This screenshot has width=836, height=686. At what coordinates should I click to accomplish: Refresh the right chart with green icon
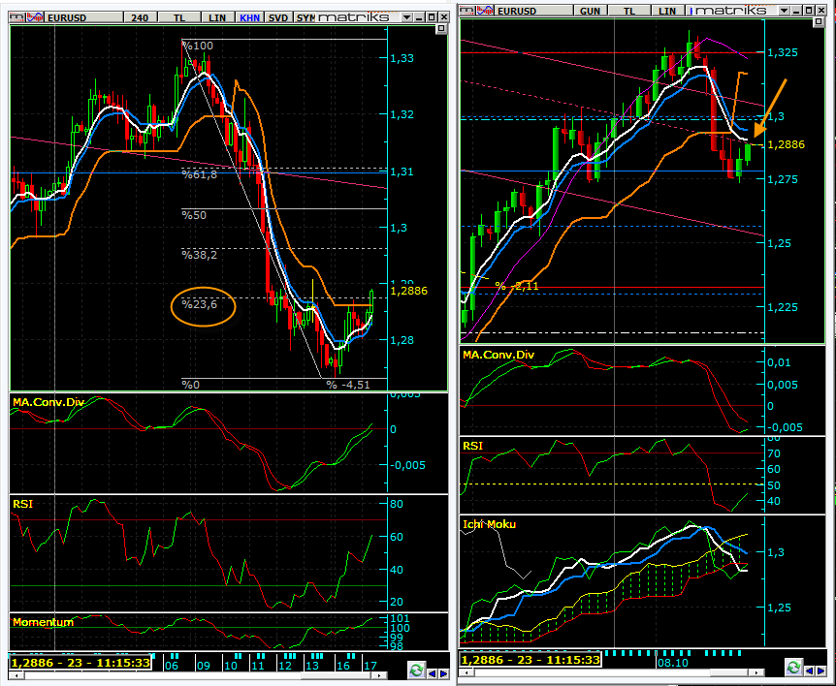coord(794,669)
